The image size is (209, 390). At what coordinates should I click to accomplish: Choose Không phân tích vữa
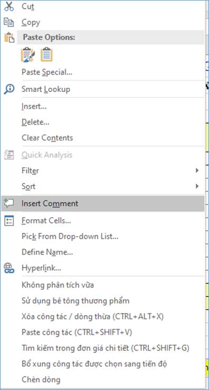pyautogui.click(x=58, y=285)
